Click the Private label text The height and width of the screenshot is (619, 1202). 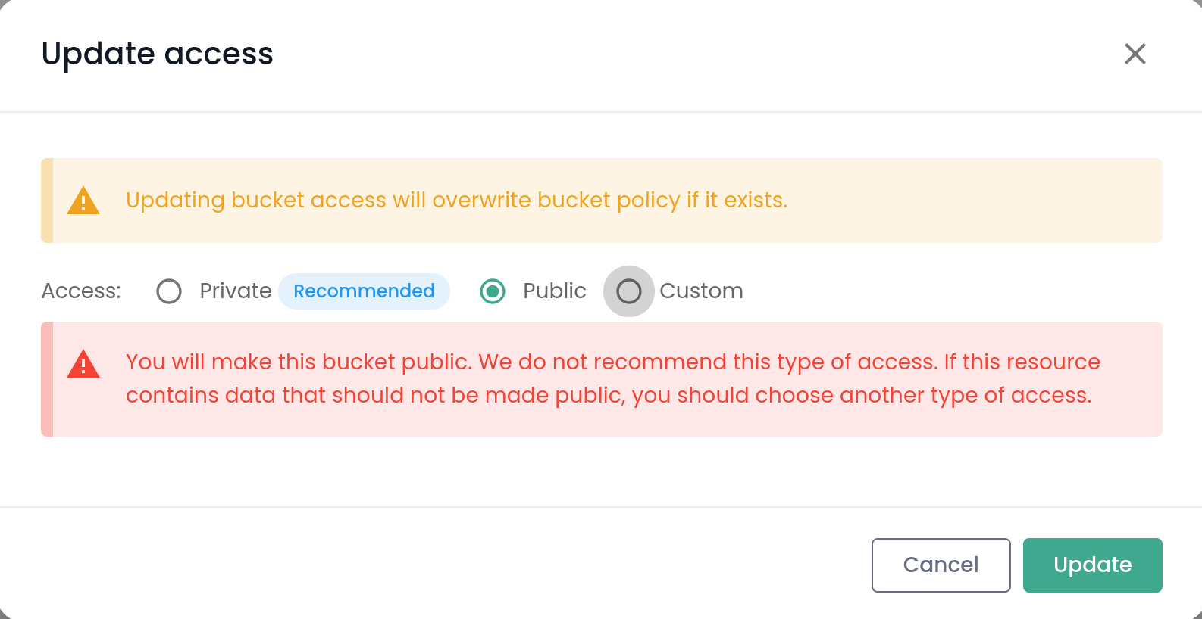[235, 291]
